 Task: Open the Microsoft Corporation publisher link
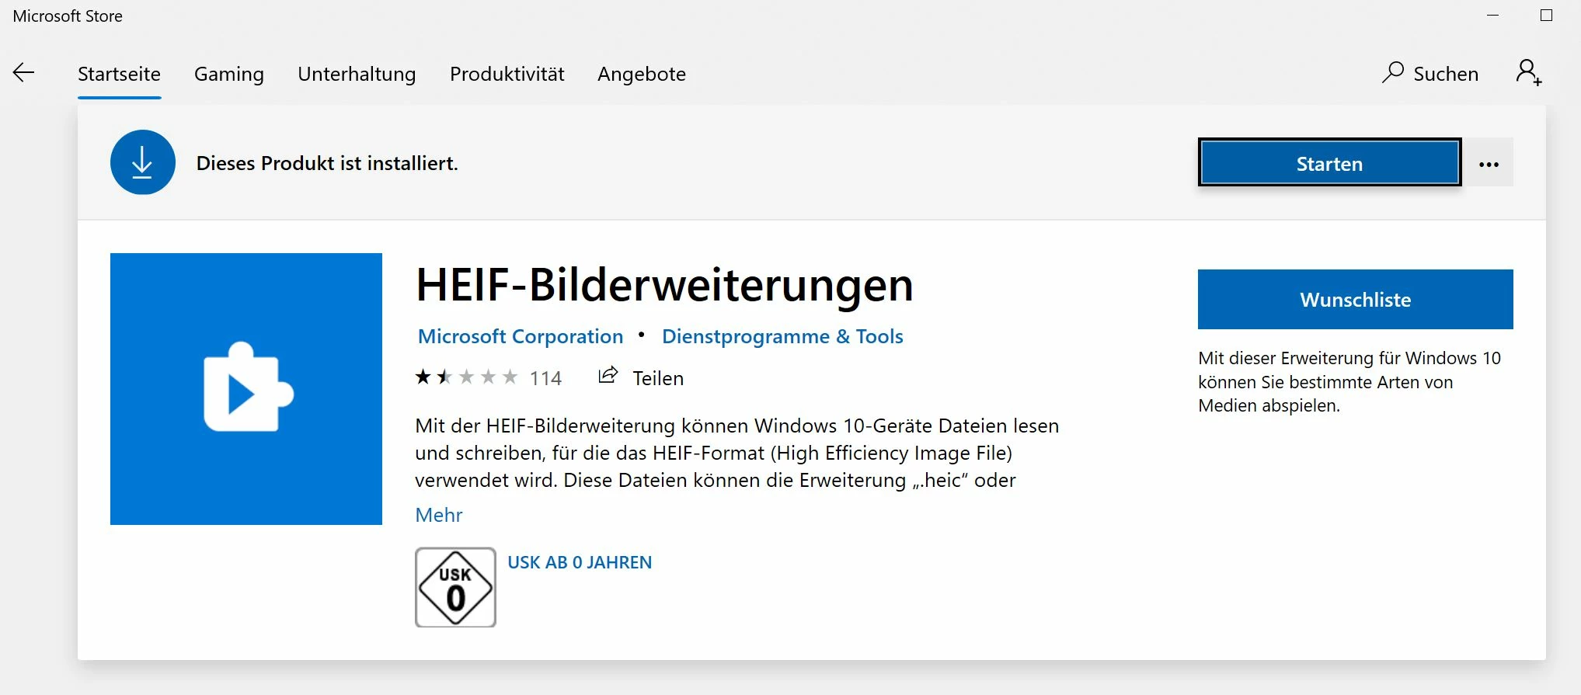tap(521, 336)
